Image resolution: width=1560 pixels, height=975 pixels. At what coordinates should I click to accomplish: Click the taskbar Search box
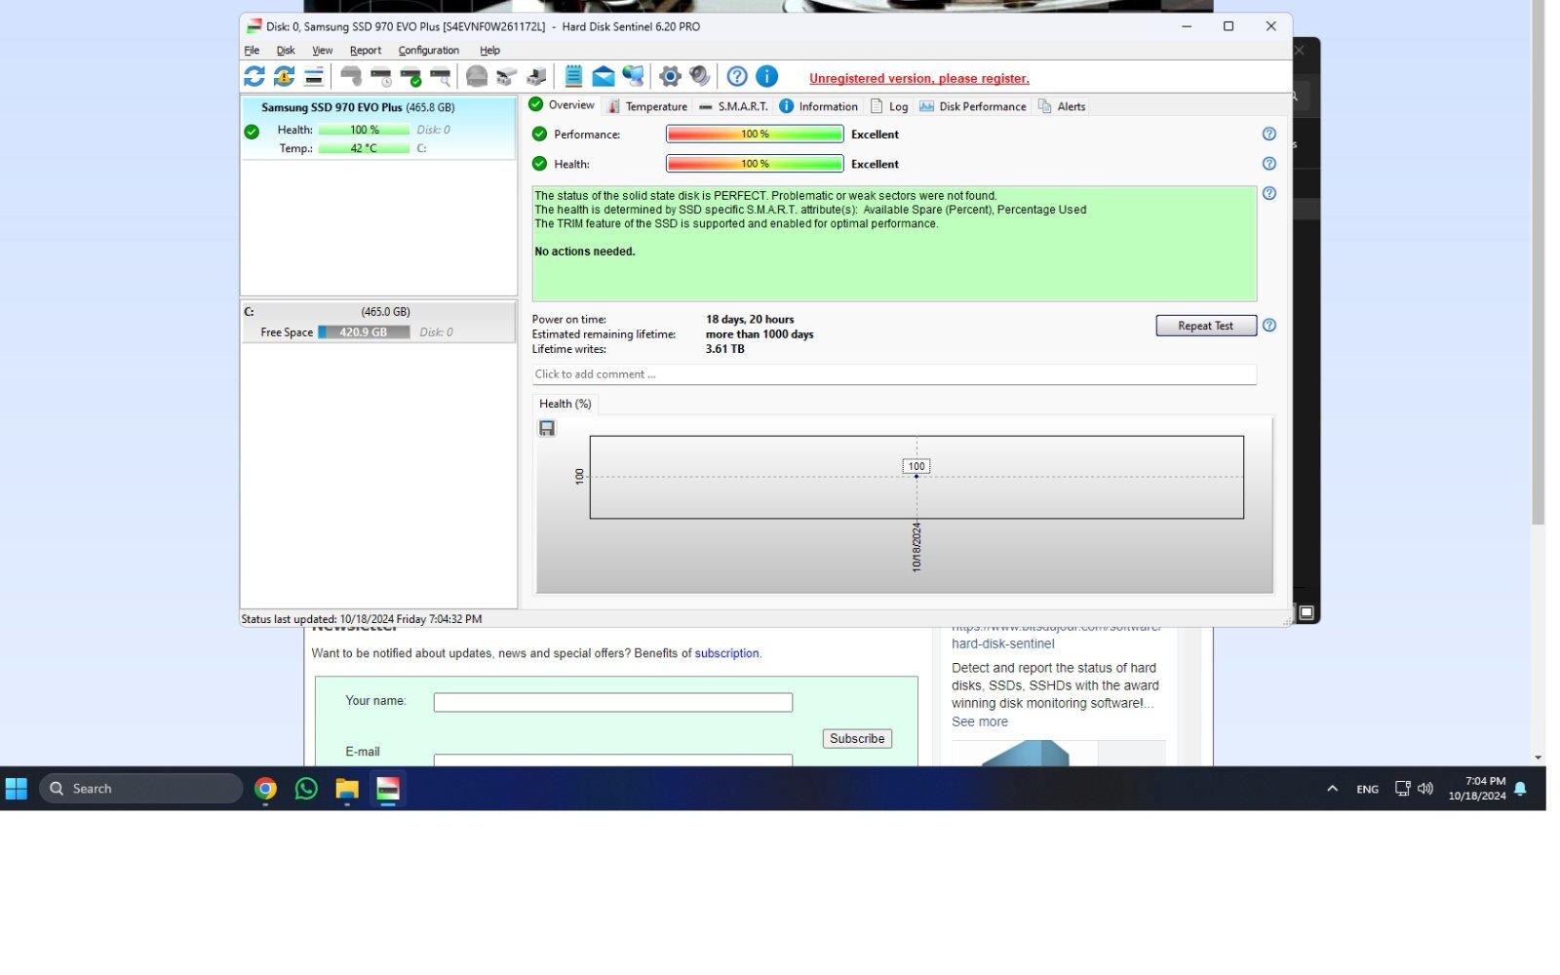tap(141, 789)
